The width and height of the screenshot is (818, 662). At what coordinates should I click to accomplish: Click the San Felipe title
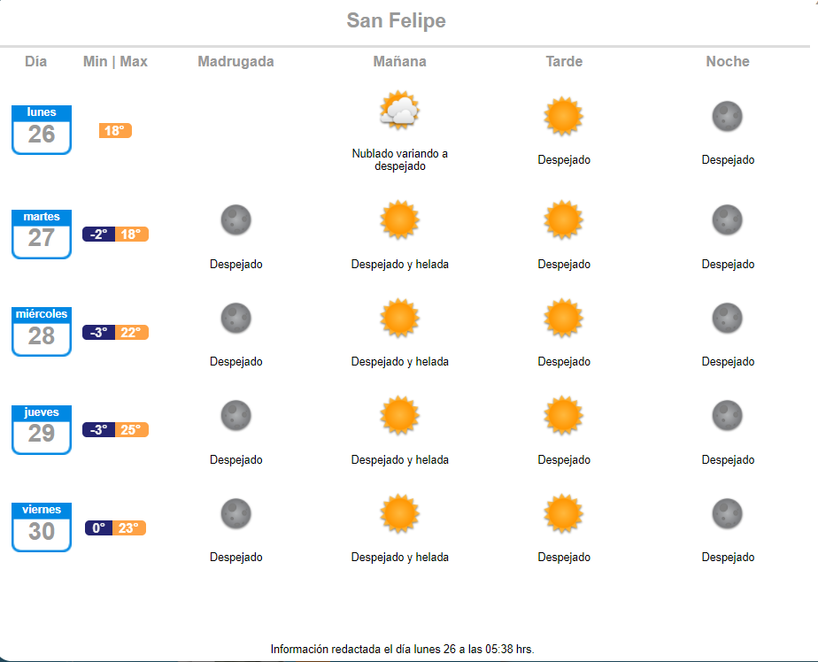pos(396,20)
